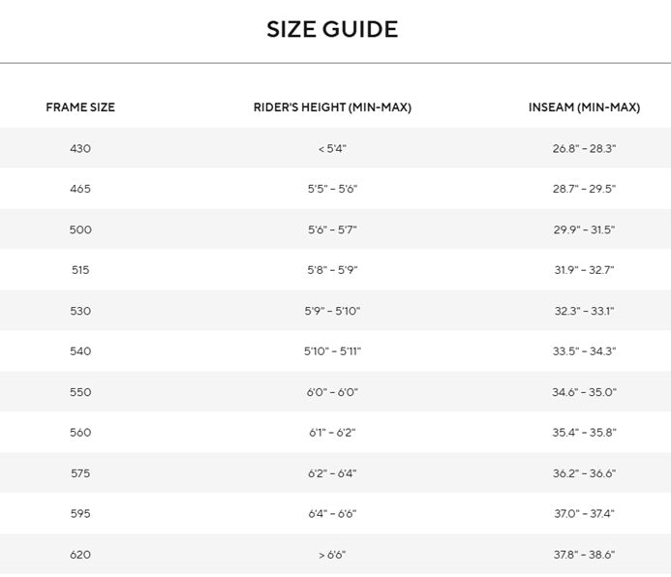Click frame size 595 cell

(x=80, y=513)
